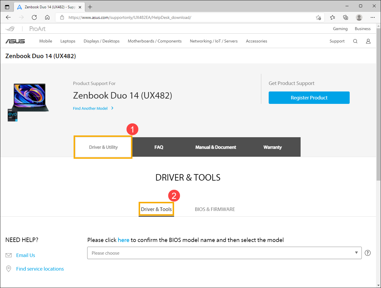Click the ASUS logo
Screen dimensions: 381x288
tap(15, 41)
